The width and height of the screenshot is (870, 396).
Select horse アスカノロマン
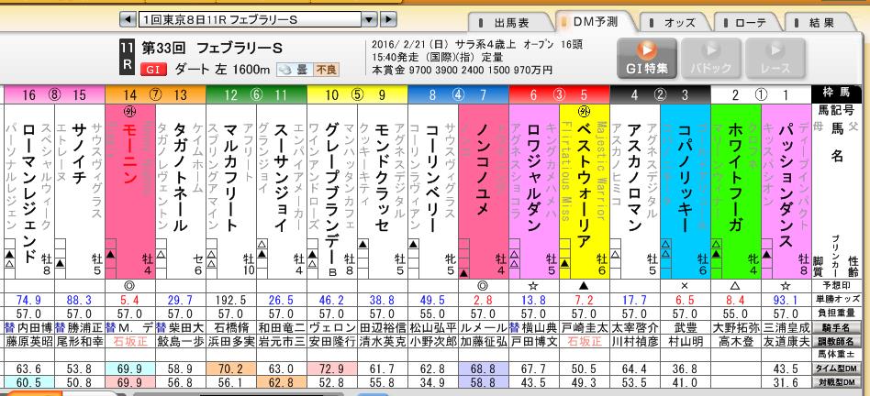(633, 176)
